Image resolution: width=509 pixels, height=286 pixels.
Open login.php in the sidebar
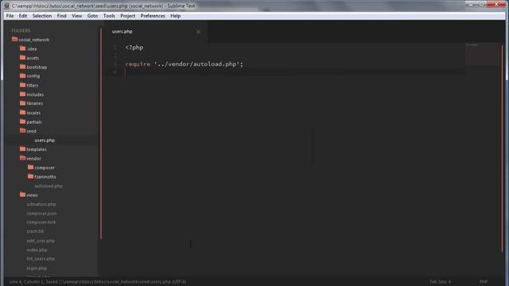click(x=37, y=269)
